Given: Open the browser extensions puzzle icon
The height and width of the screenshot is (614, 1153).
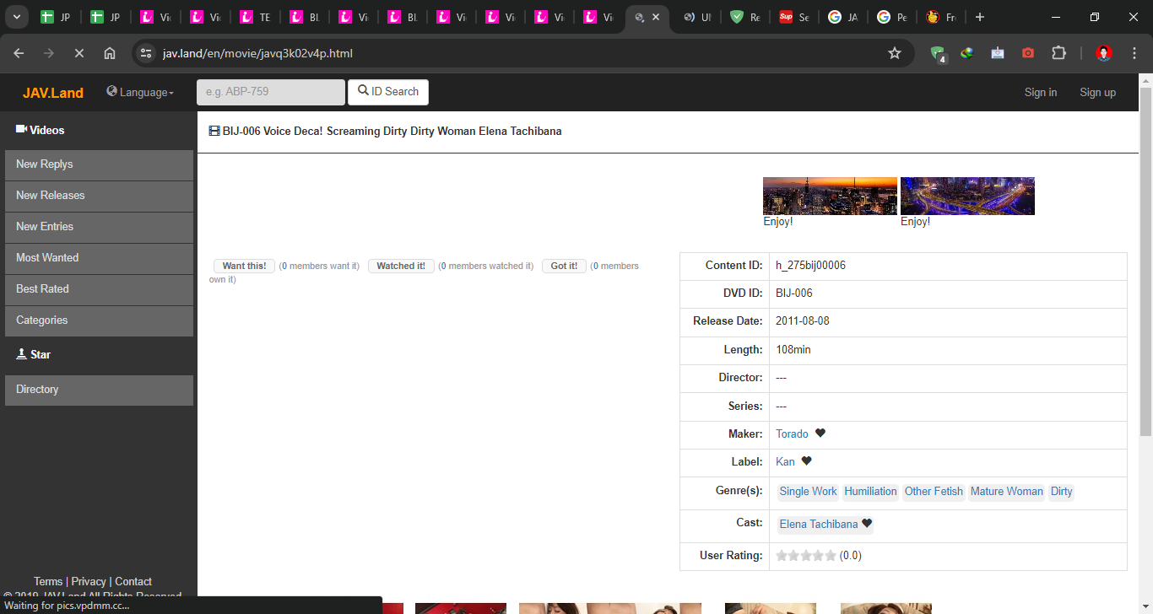Looking at the screenshot, I should [x=1058, y=53].
